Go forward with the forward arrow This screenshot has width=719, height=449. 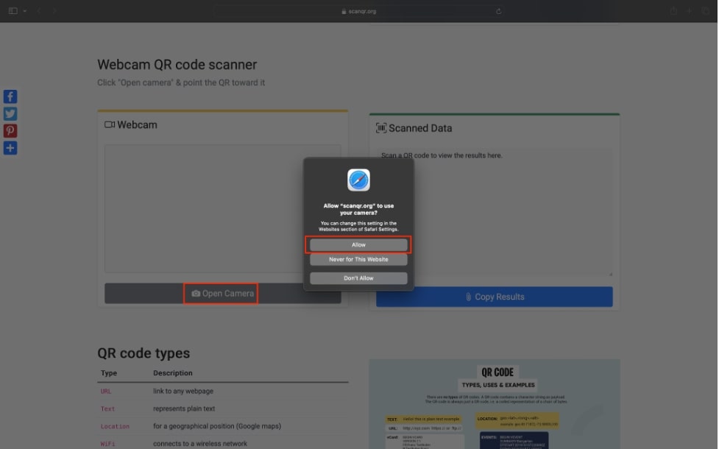54,11
